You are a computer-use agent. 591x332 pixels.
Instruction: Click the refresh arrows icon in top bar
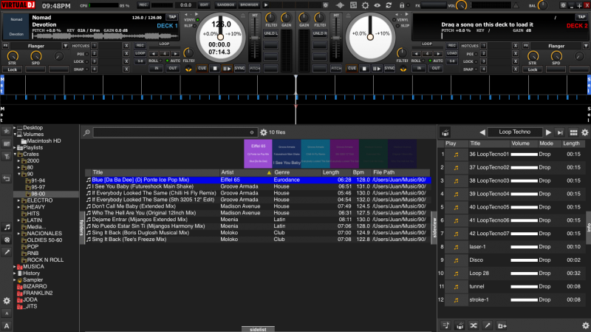[389, 5]
